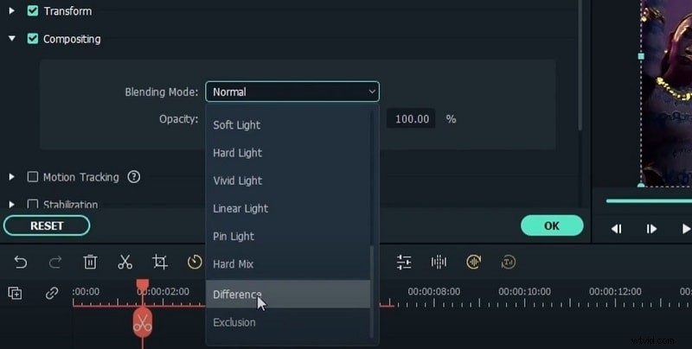Click the Undo arrow icon
Screen dimensions: 692x349
click(21, 262)
